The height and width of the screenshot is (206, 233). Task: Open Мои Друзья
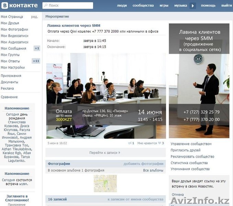[10, 23]
